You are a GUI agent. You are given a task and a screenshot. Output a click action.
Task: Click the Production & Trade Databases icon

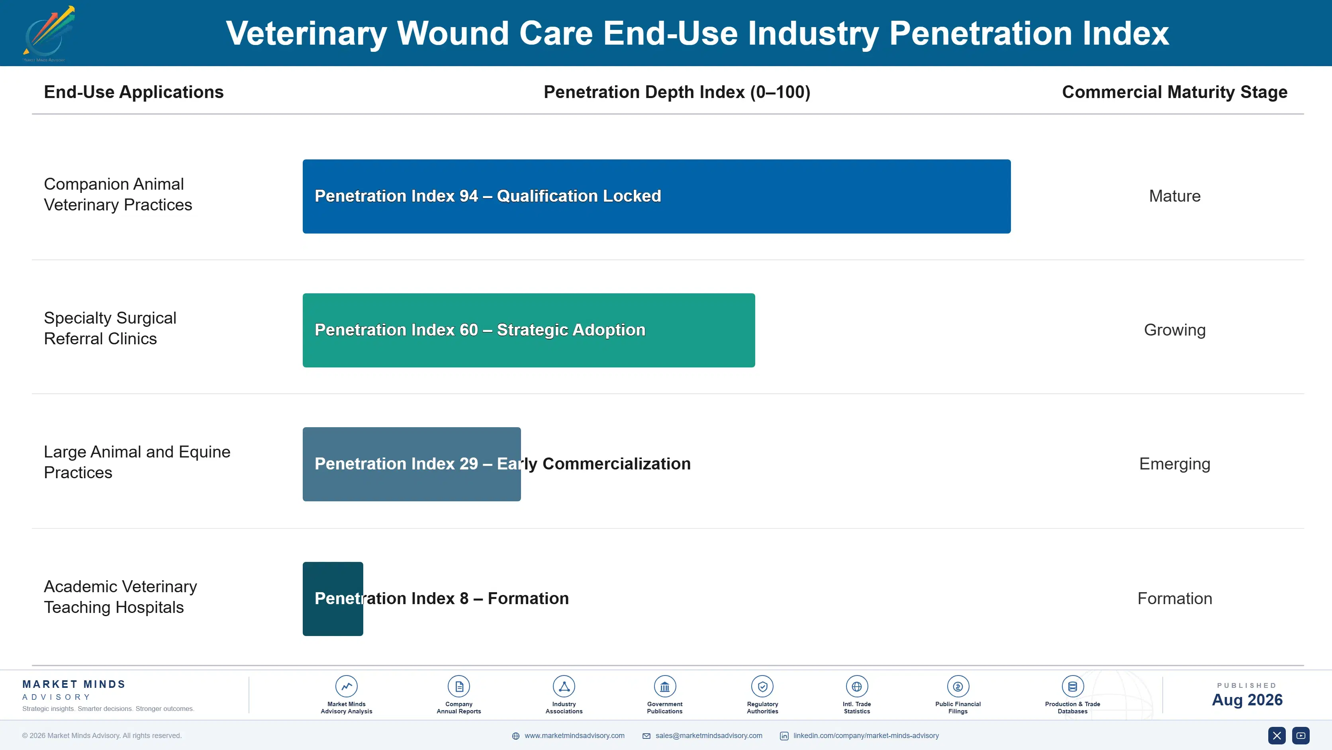pos(1072,686)
